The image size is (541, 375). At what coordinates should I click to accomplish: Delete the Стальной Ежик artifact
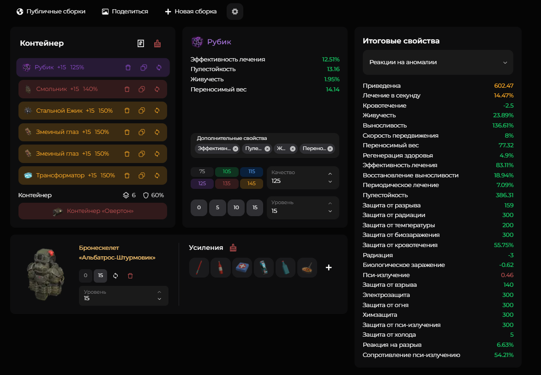coord(127,110)
